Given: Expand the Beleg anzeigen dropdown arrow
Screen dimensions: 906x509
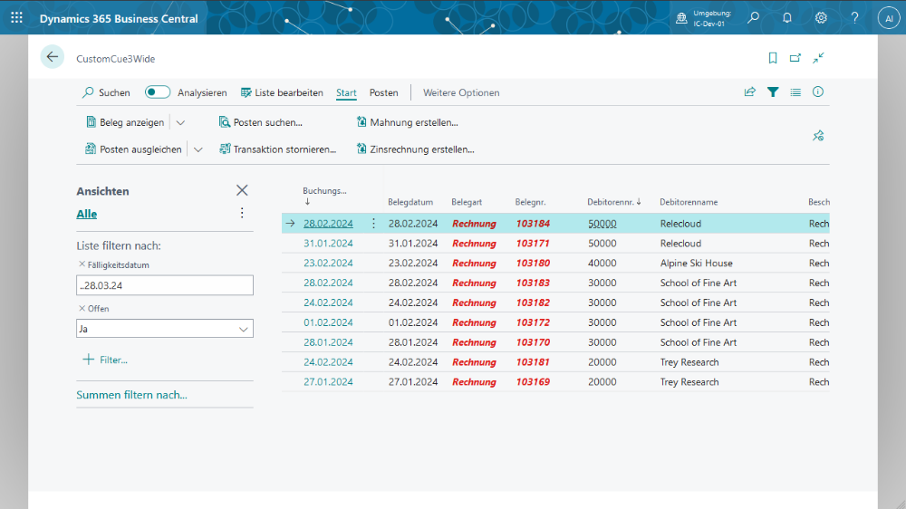Looking at the screenshot, I should pyautogui.click(x=180, y=122).
